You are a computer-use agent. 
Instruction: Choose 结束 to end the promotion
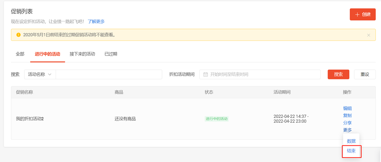click(351, 151)
